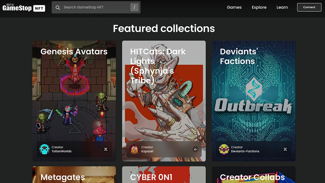Click Kspaze1 creator avatar
The image size is (325, 183).
coord(134,149)
